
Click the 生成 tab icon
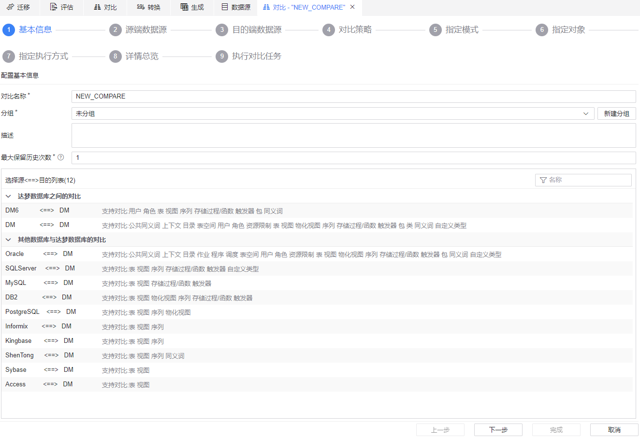point(184,7)
